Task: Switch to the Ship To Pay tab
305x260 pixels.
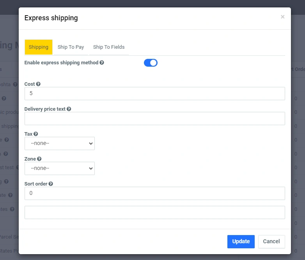Action: pos(71,47)
